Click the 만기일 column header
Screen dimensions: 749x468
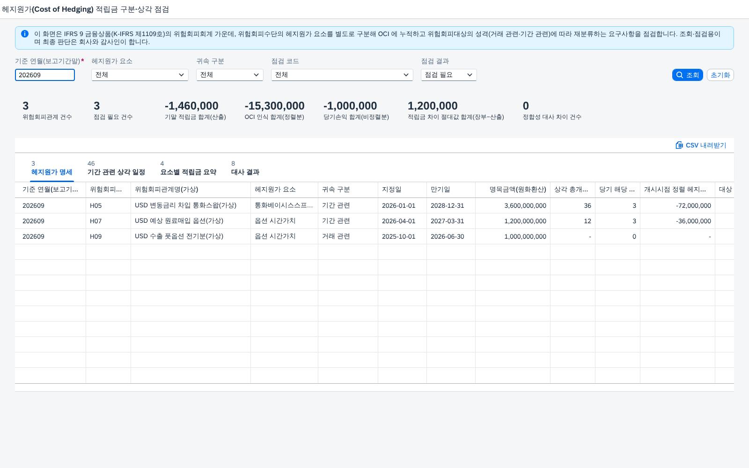(x=451, y=190)
